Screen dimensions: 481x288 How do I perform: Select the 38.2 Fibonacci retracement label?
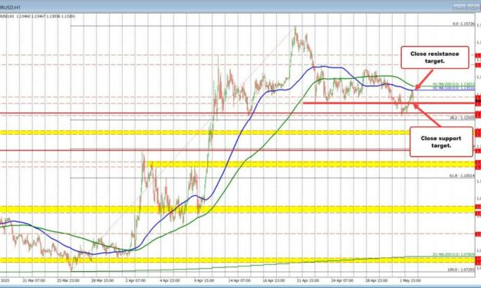(x=463, y=117)
